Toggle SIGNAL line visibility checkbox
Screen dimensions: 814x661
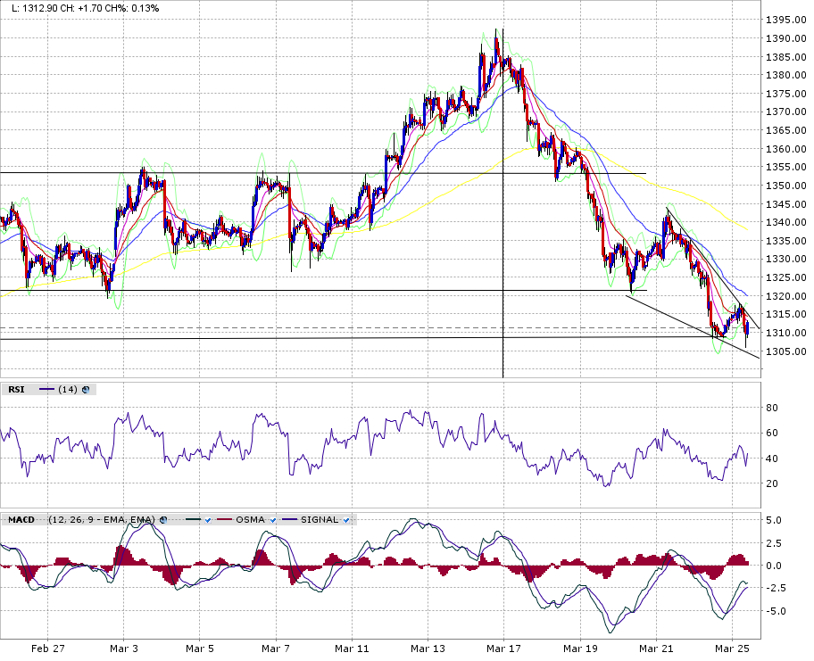pos(346,520)
